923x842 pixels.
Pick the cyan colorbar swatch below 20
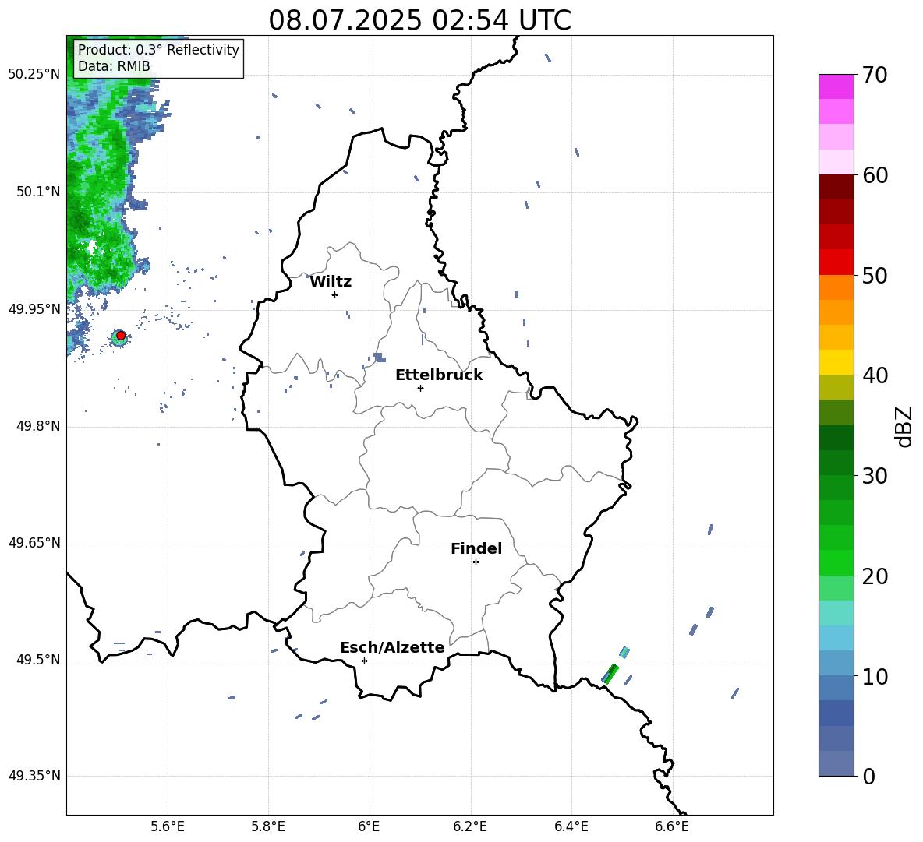tap(836, 612)
